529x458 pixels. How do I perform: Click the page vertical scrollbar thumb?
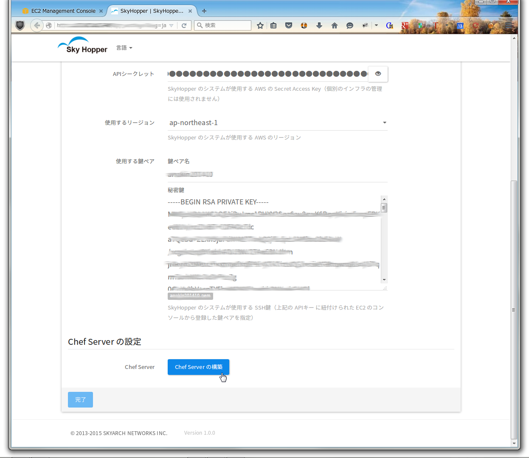click(514, 310)
